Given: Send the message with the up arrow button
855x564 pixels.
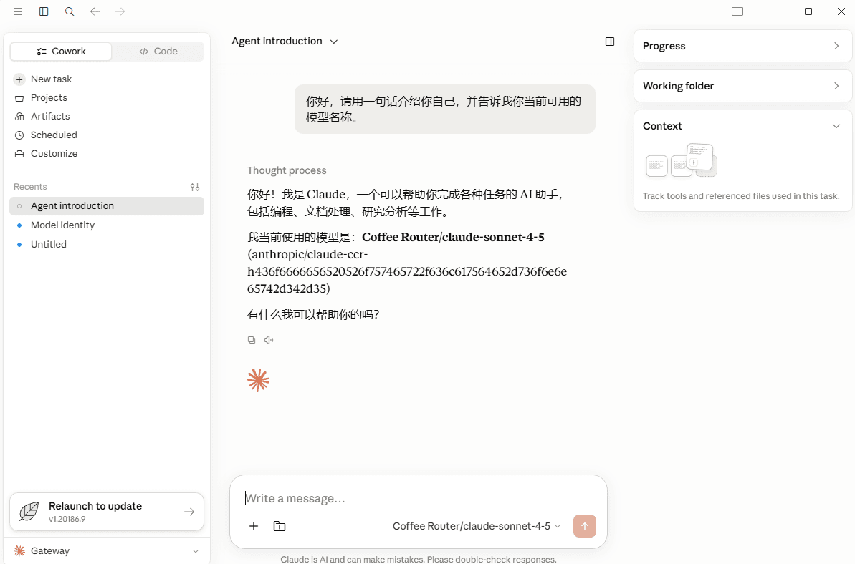Looking at the screenshot, I should pos(585,526).
